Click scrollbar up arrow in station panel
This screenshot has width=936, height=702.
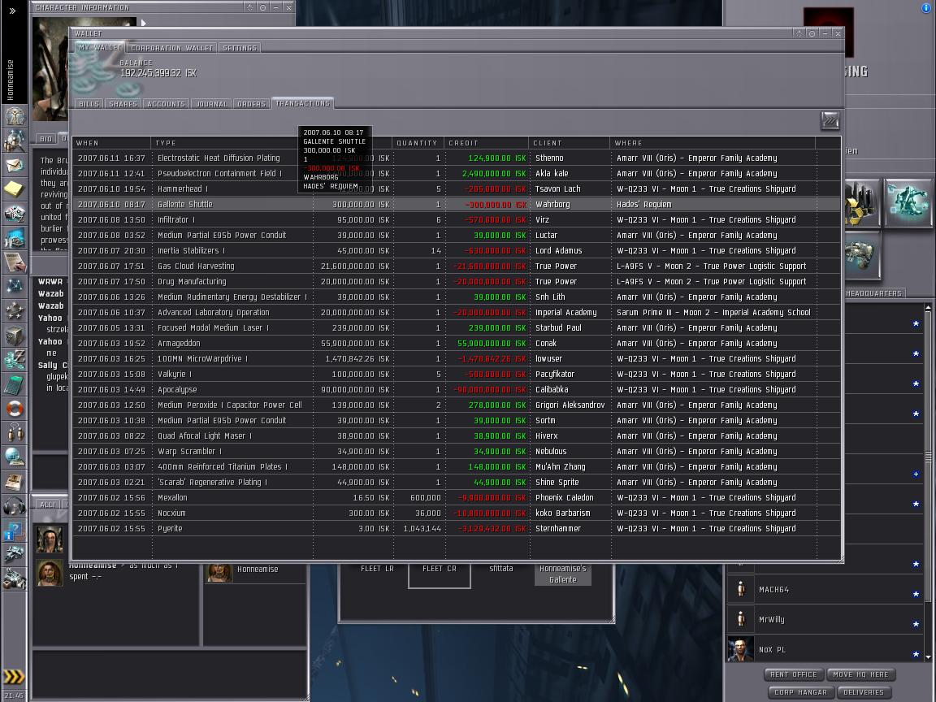pyautogui.click(x=928, y=307)
